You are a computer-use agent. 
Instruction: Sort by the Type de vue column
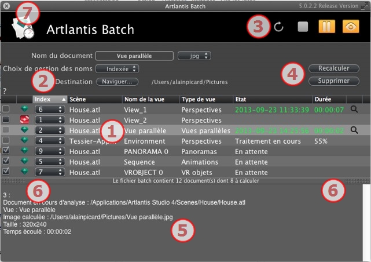coord(206,99)
